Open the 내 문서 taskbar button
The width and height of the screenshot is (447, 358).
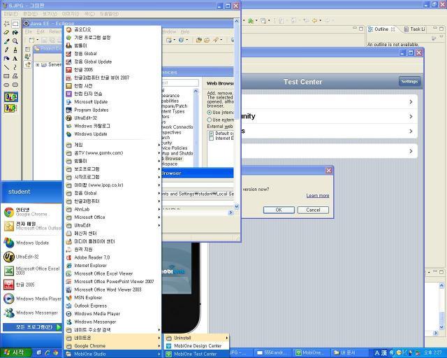pos(351,353)
